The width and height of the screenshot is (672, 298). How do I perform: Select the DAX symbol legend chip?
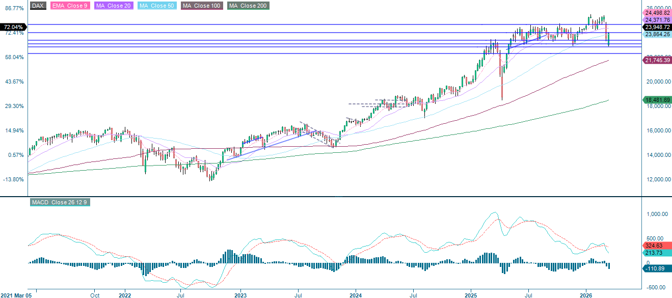(x=37, y=6)
